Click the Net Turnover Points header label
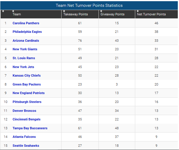 coord(151,14)
